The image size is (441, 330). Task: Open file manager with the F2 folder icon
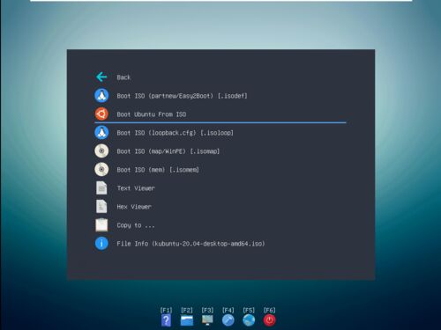[187, 320]
